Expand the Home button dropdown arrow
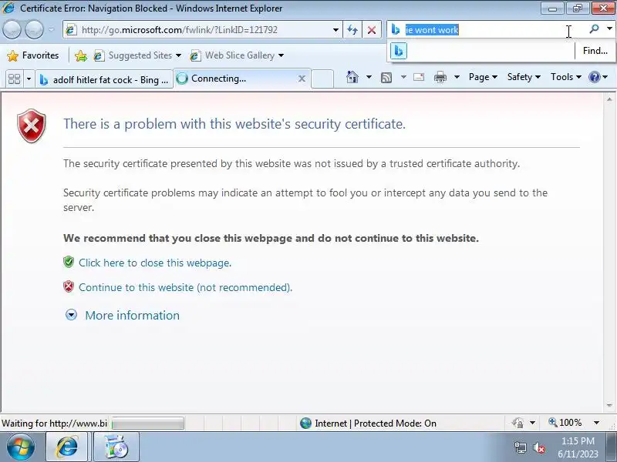 click(369, 77)
